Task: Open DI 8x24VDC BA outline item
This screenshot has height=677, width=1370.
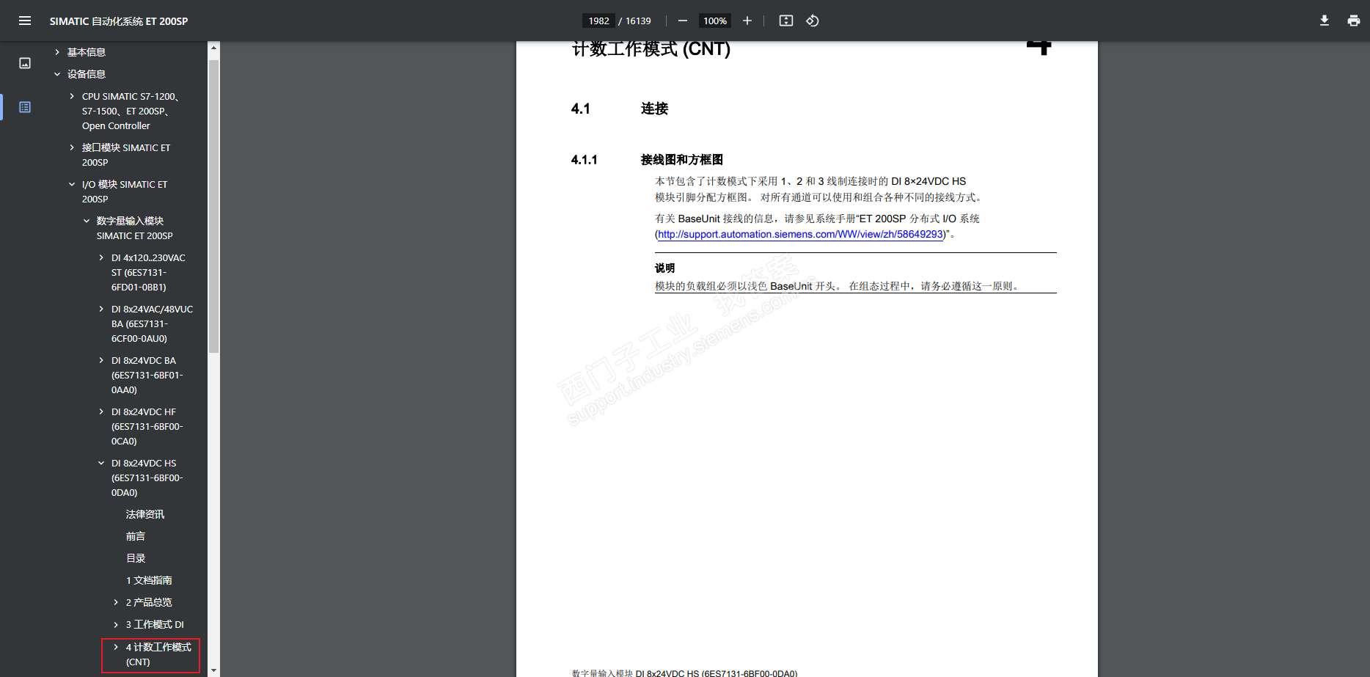Action: 147,375
